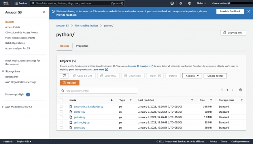
Task: Click the top search for services field
Action: pyautogui.click(x=77, y=3)
